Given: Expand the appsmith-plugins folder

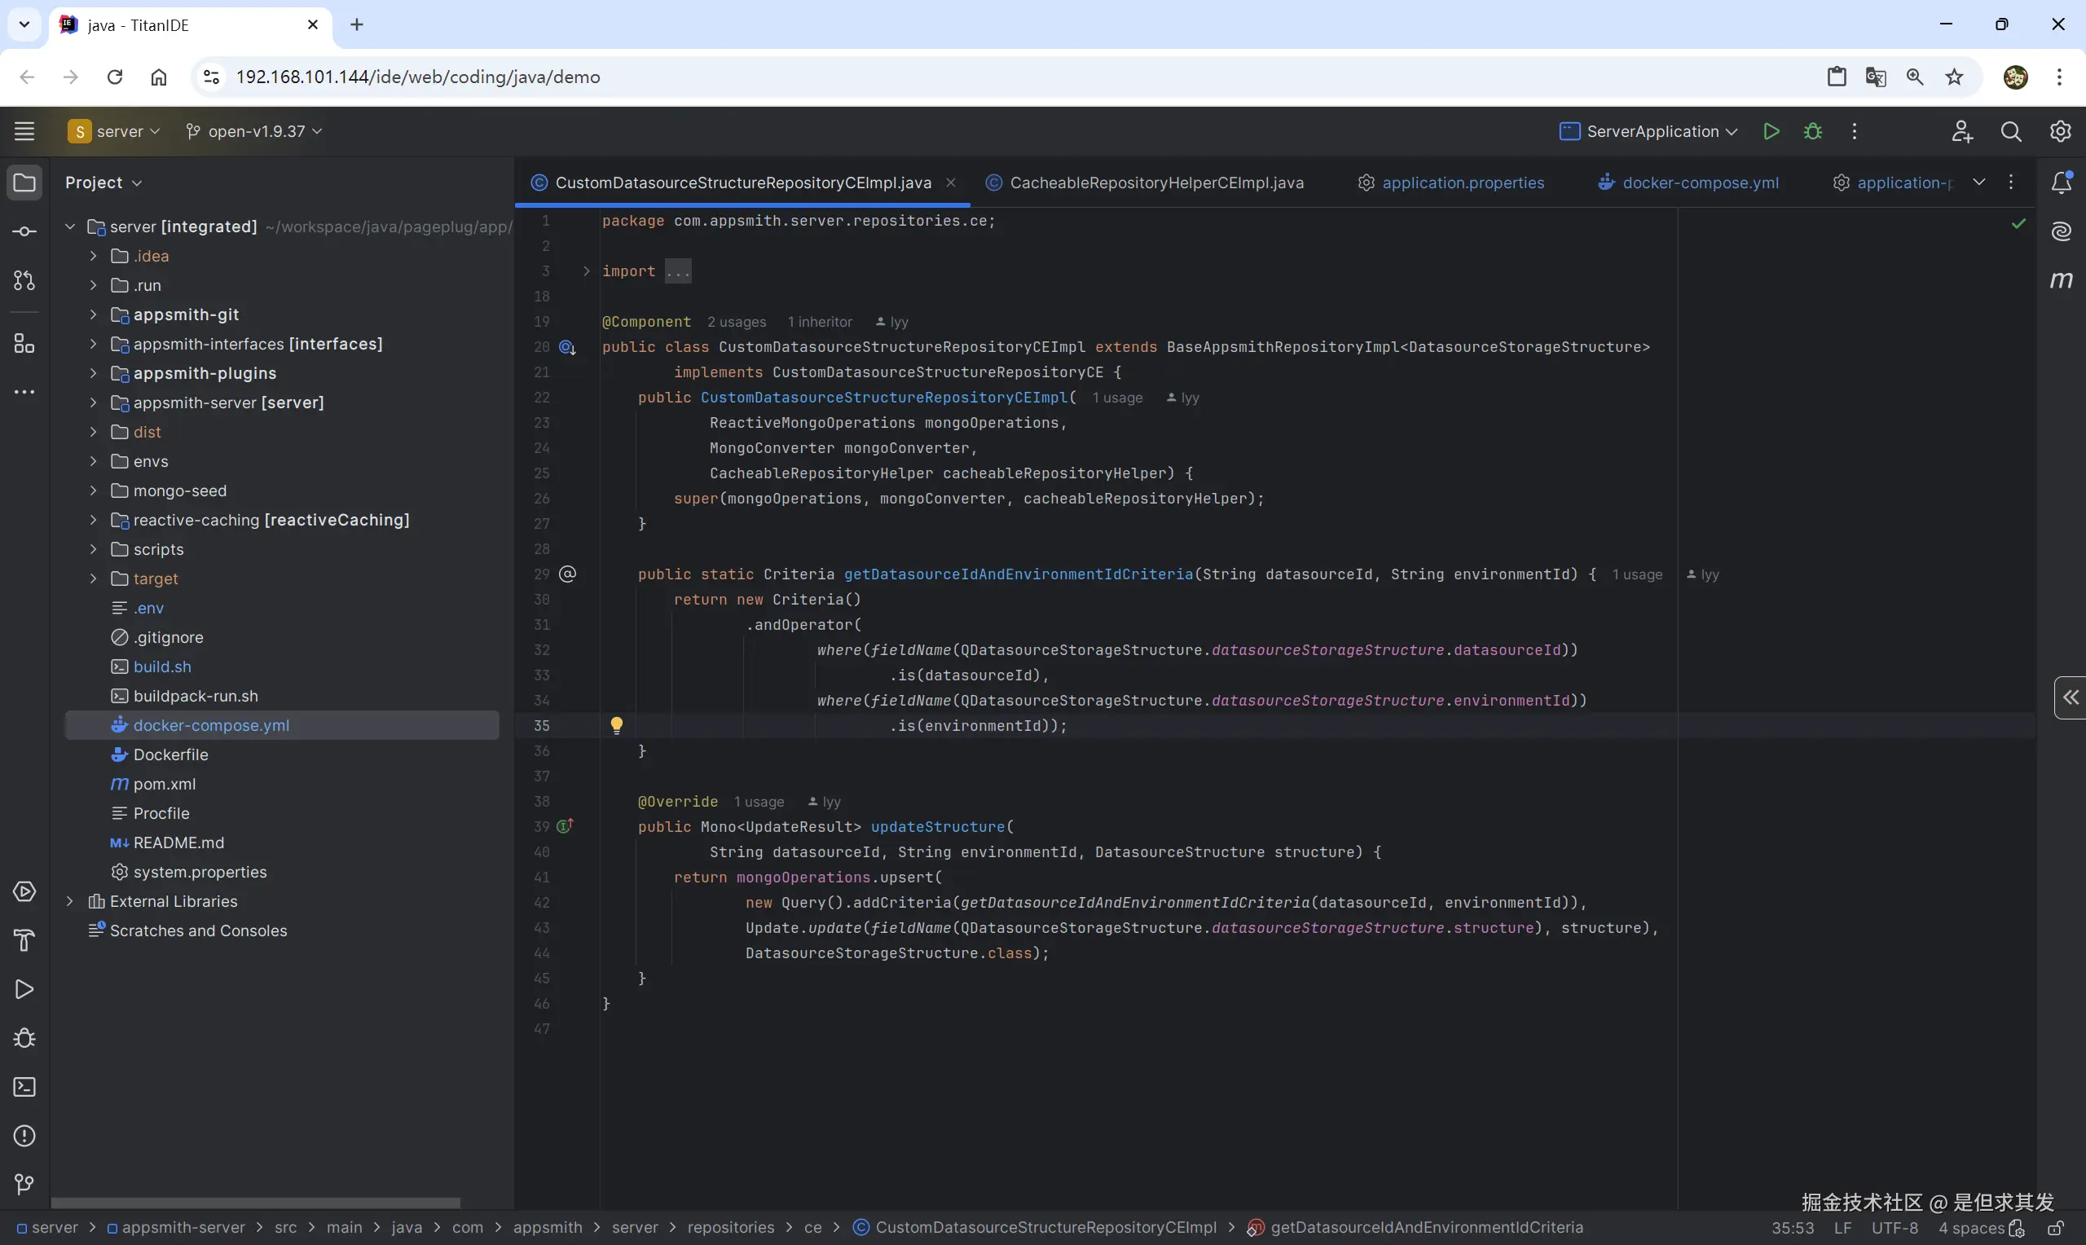Looking at the screenshot, I should click(93, 373).
